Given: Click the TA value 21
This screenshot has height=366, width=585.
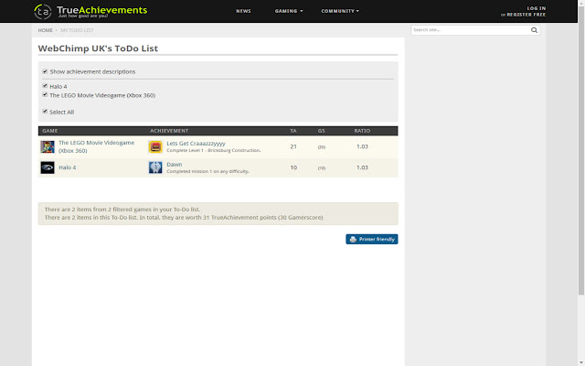Looking at the screenshot, I should pyautogui.click(x=293, y=146).
